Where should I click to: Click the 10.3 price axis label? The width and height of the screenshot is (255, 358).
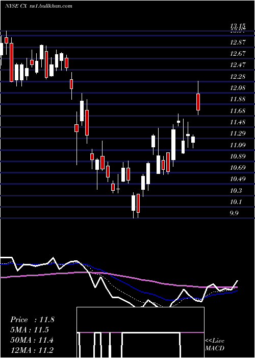[236, 191]
